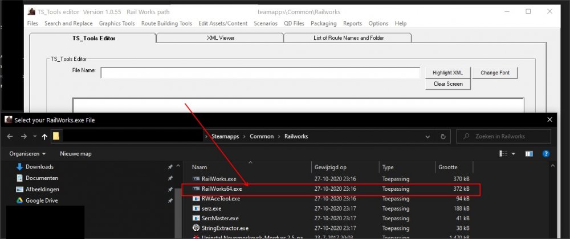
Task: Toggle the preview pane icon
Action: [x=530, y=154]
